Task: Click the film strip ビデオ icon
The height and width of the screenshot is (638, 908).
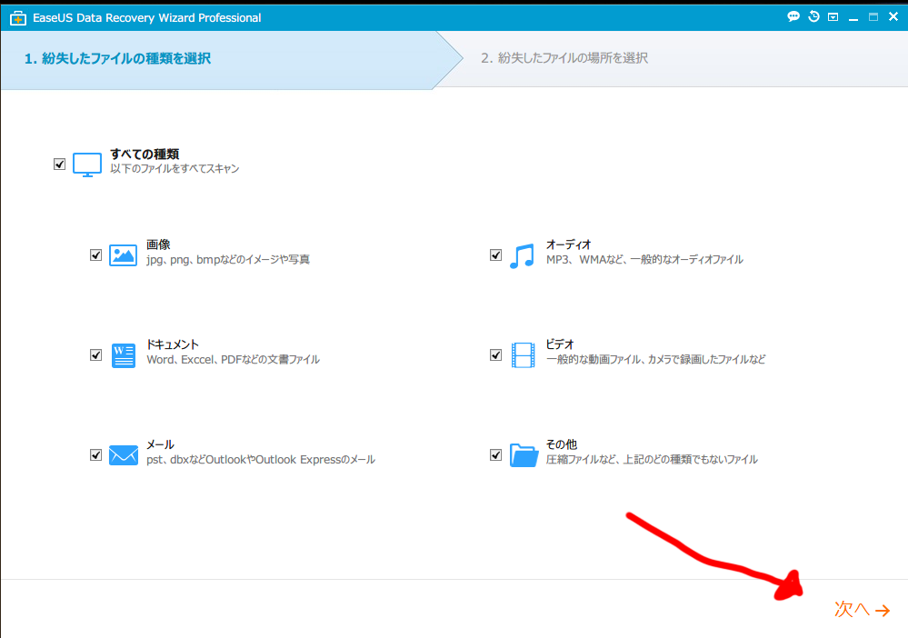Action: coord(523,355)
